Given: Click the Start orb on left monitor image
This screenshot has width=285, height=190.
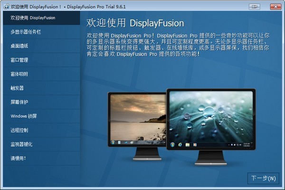Looking at the screenshot, I should 113,142.
